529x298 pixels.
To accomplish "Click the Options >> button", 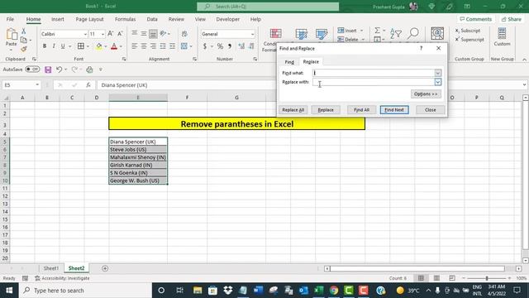I will pos(426,94).
